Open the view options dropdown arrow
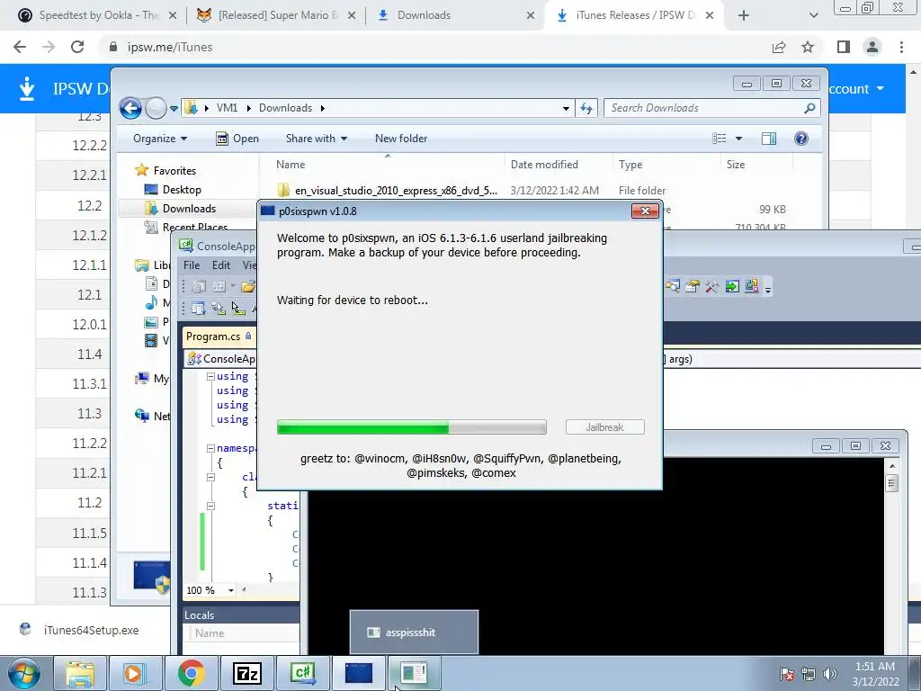 (739, 139)
